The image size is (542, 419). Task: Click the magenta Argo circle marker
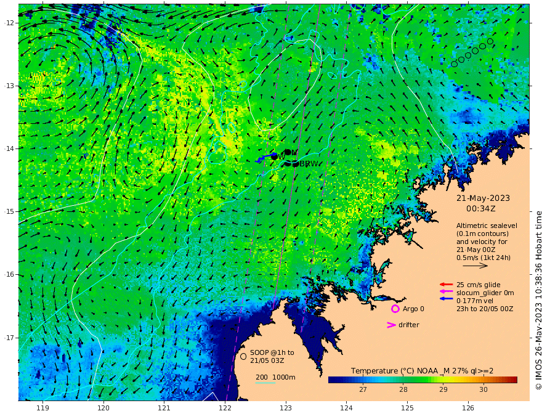395,309
